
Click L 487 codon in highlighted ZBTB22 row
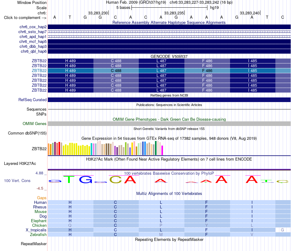161,71
